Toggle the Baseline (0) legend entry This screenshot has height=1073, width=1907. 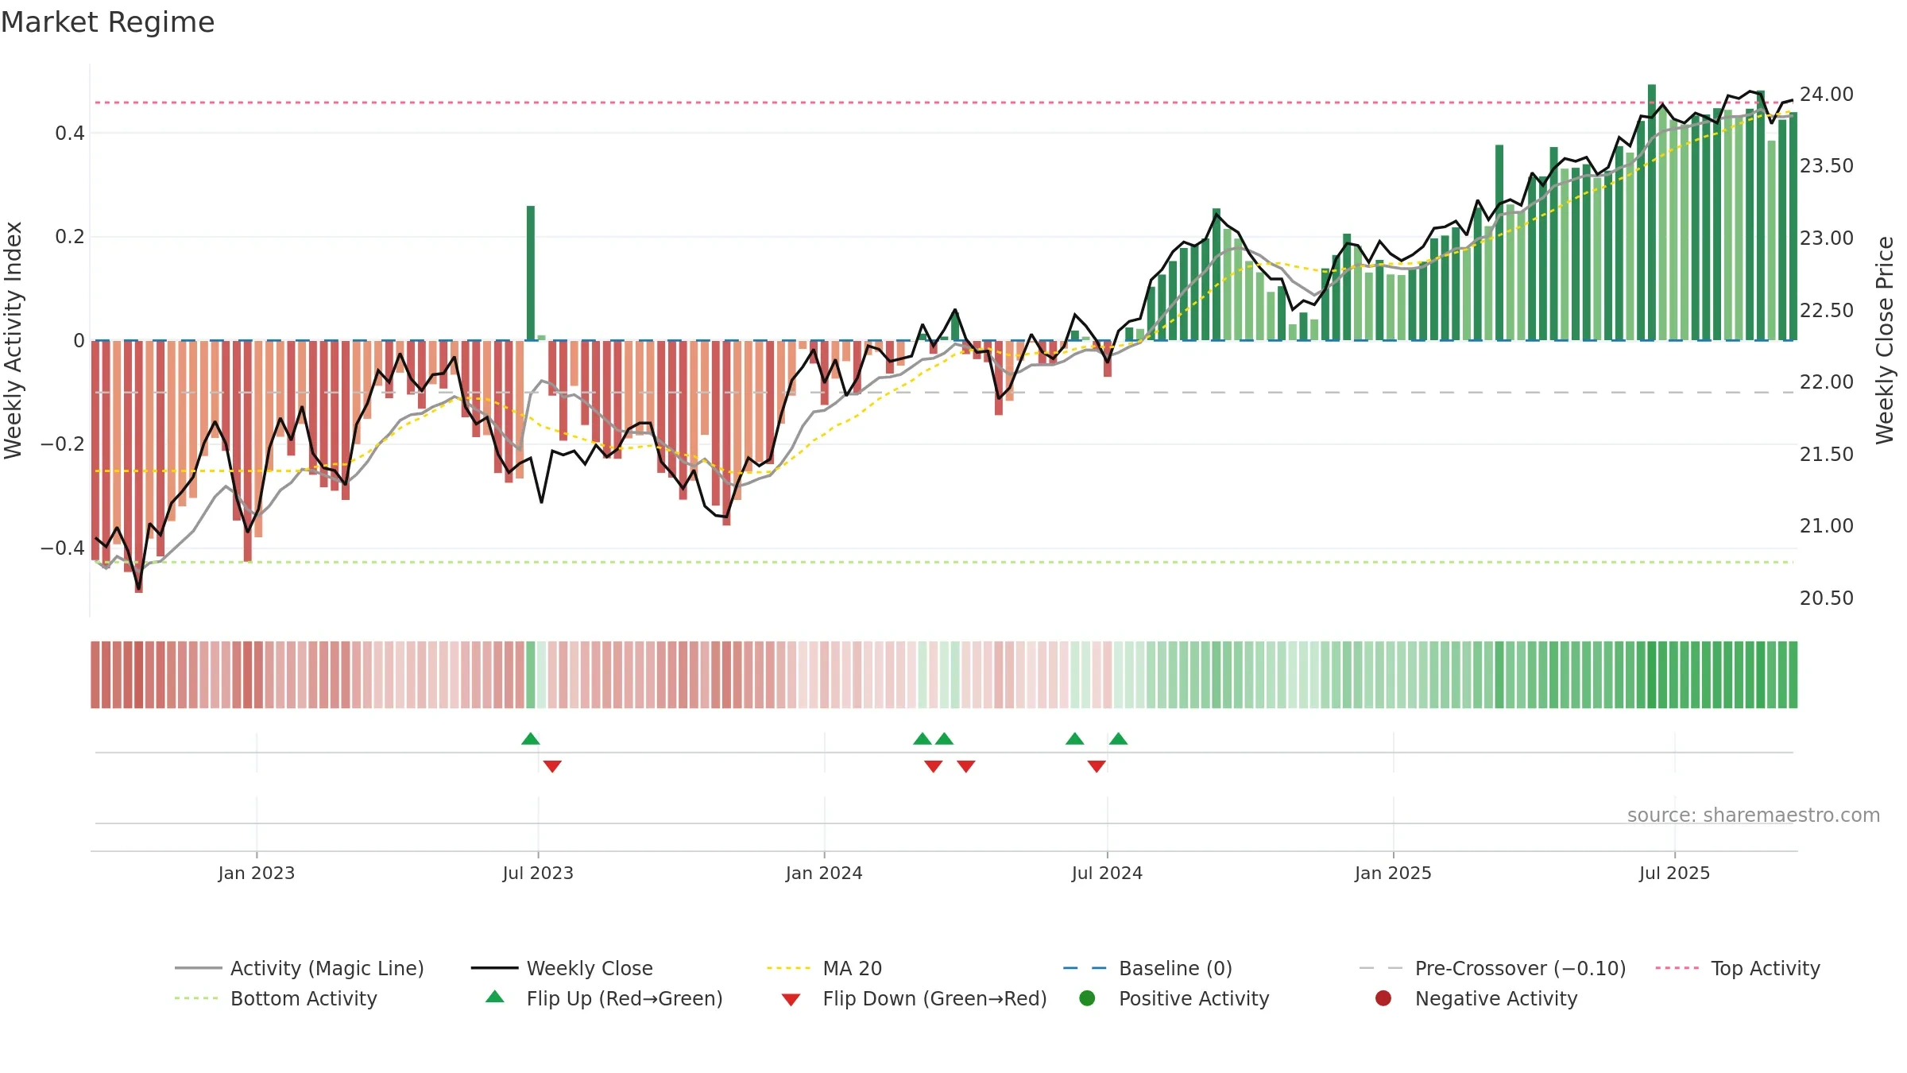pos(1147,968)
